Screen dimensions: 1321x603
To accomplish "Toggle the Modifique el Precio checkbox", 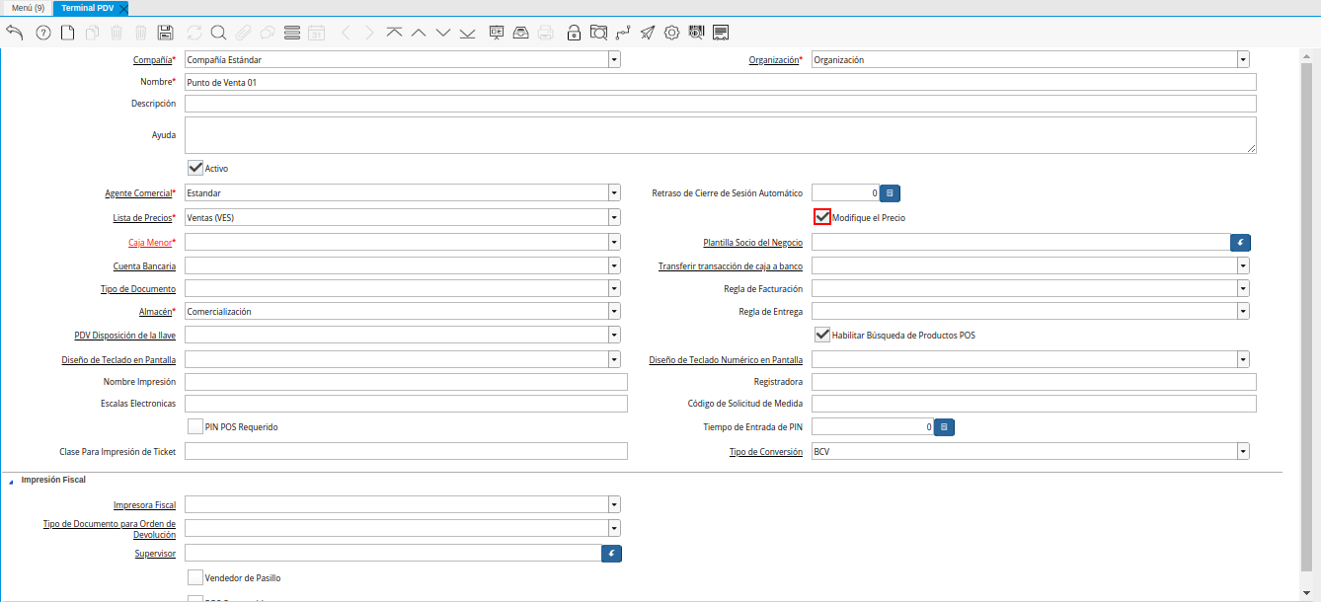I will coord(821,217).
